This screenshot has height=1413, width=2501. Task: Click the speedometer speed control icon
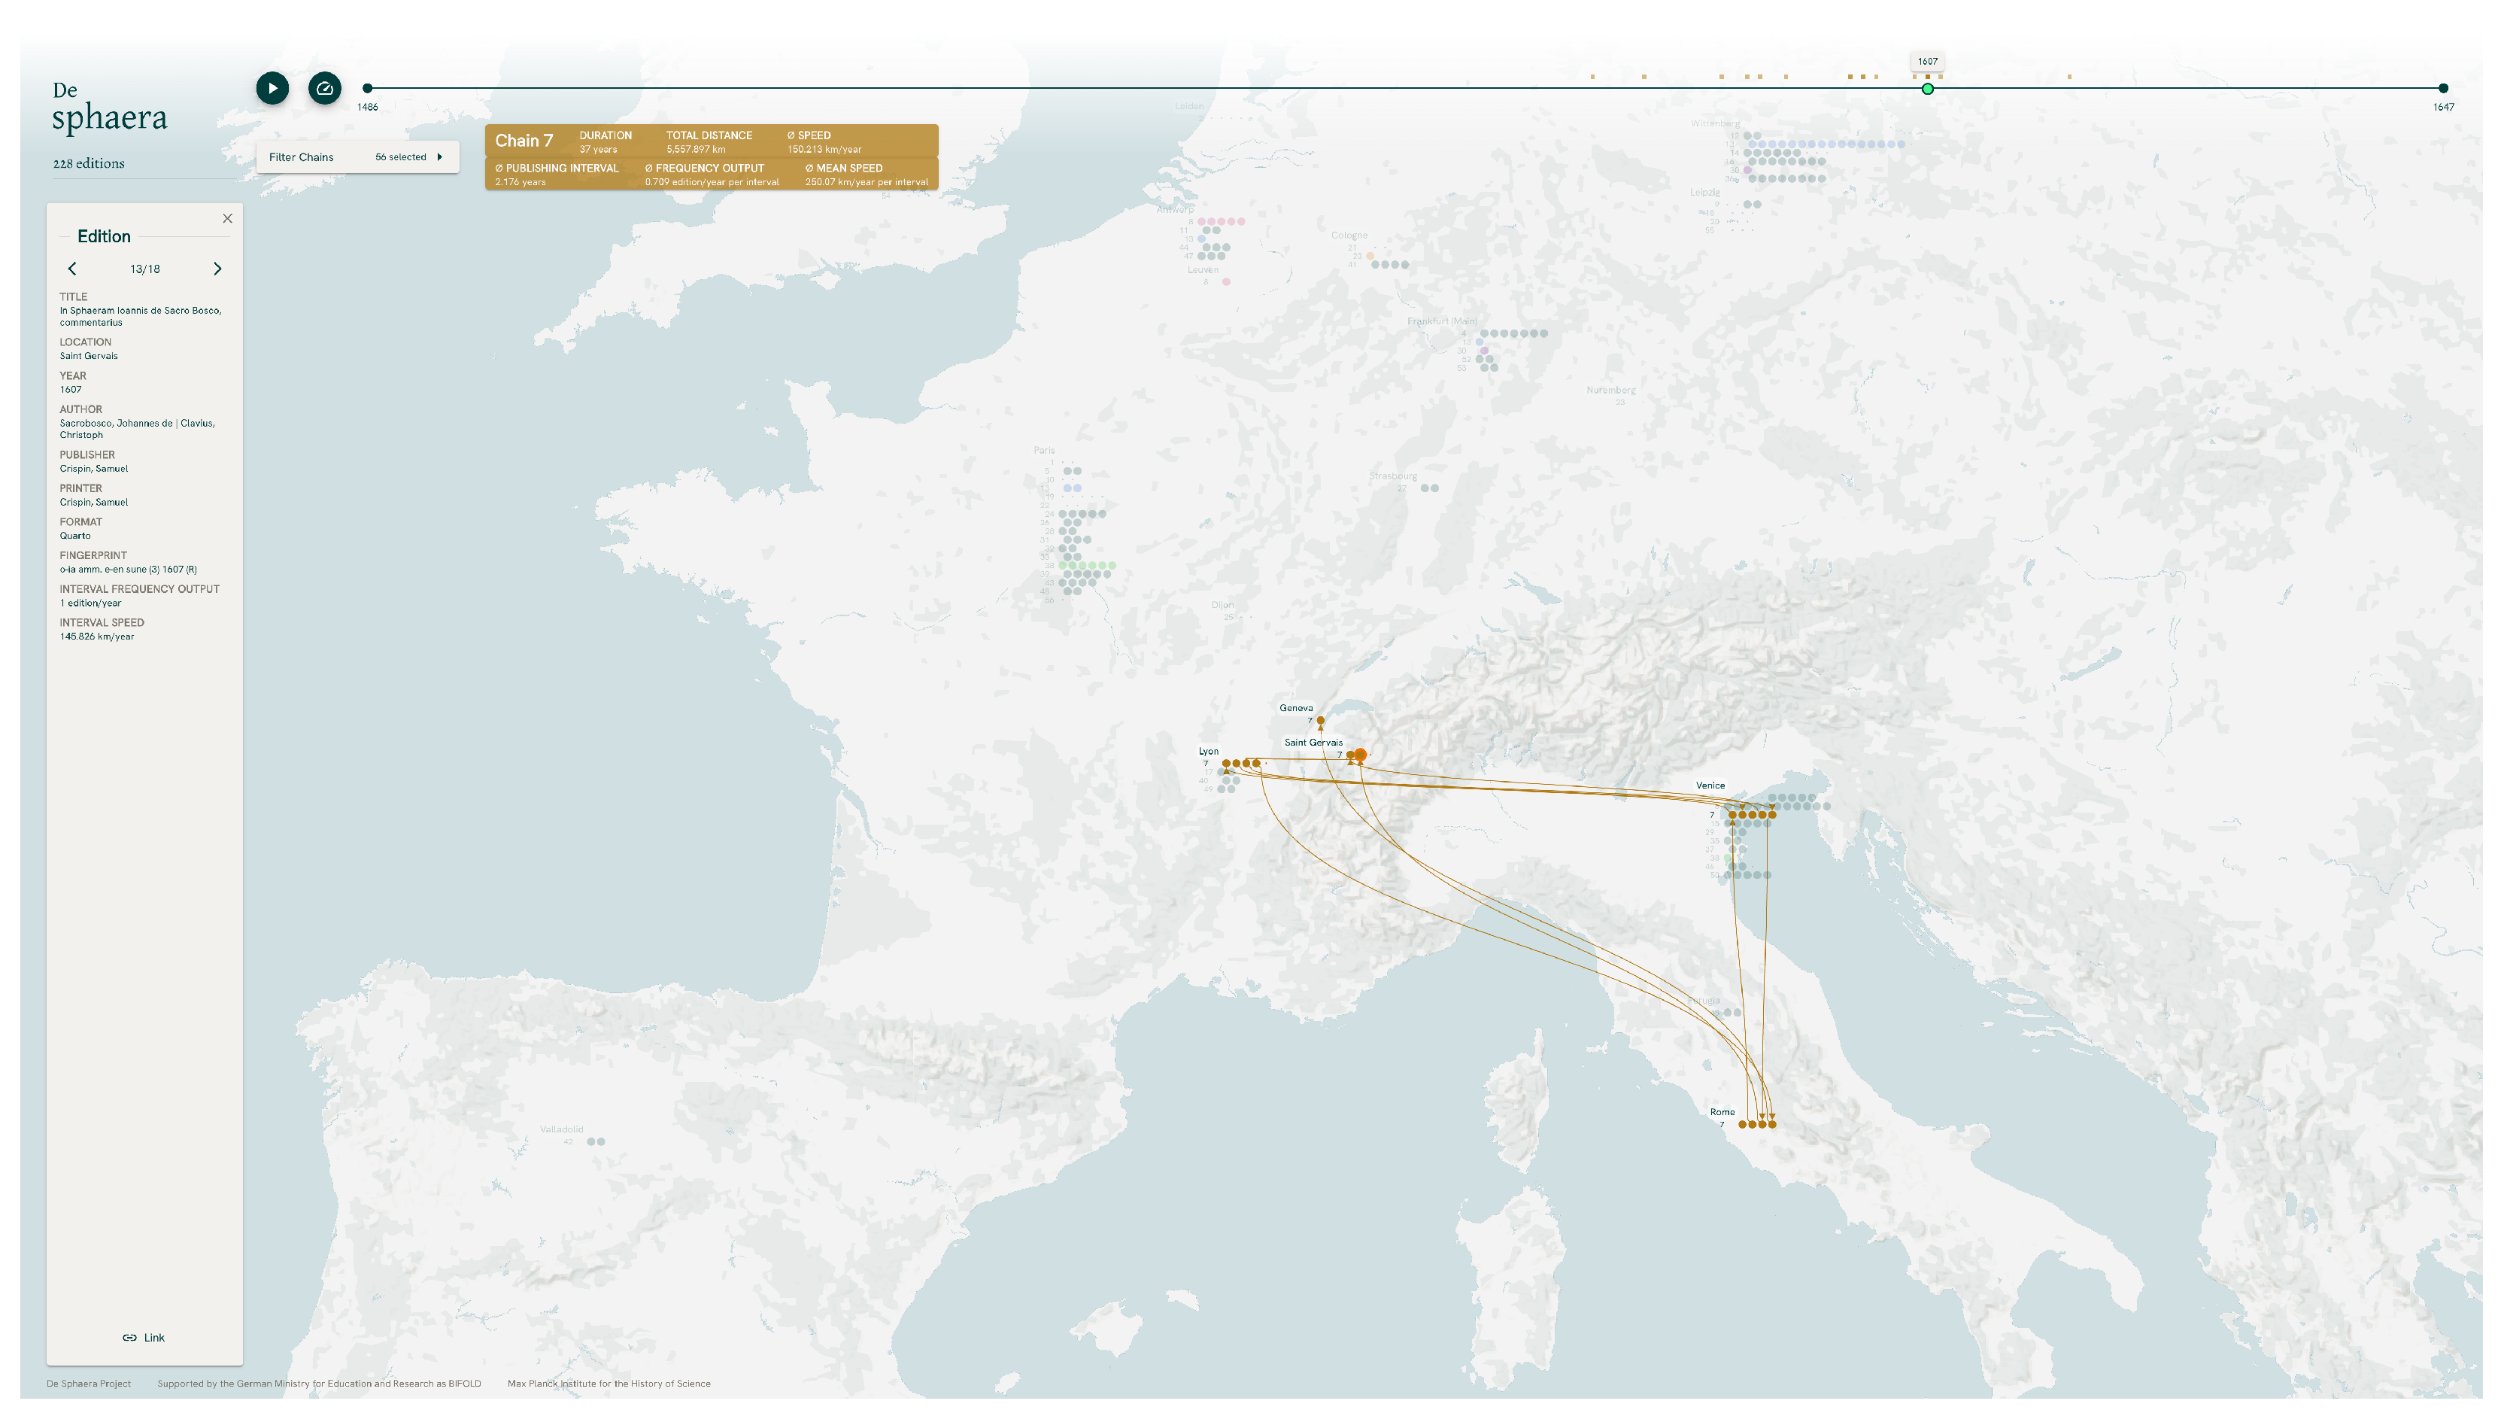pos(324,88)
